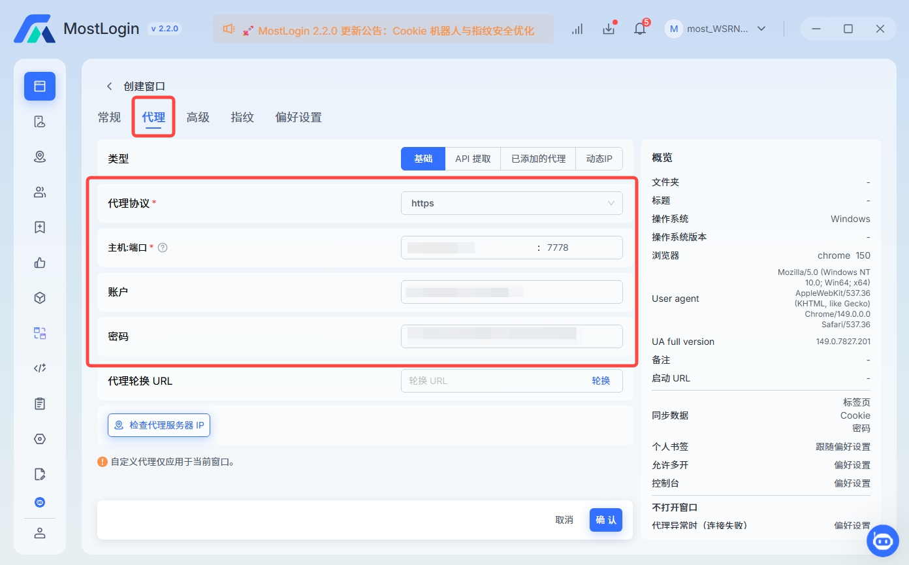This screenshot has height=565, width=909.
Task: Switch to the 偏好设置 tab
Action: (298, 118)
